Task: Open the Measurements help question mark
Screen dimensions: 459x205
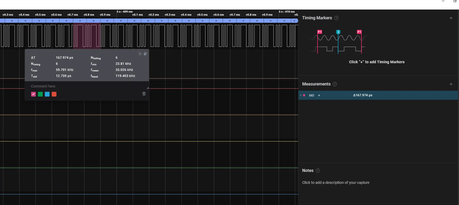Action: coord(335,84)
